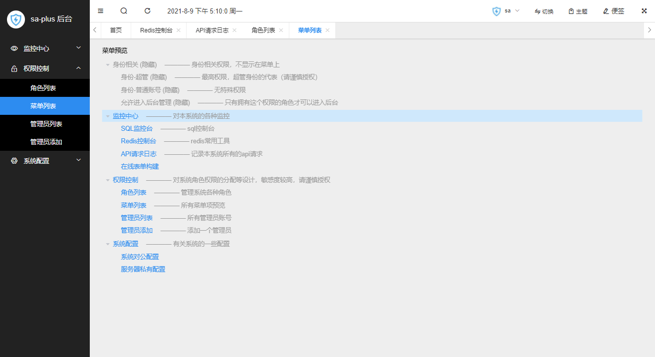The image size is (655, 357).
Task: Collapse the 权限控制 sidebar menu
Action: (45, 68)
